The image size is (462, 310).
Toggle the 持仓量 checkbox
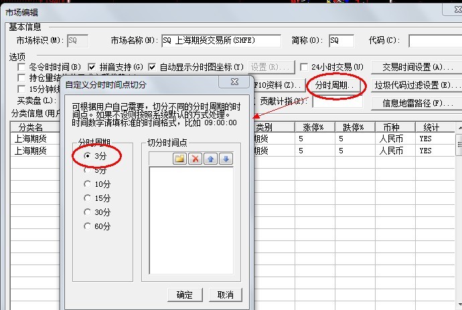21,78
